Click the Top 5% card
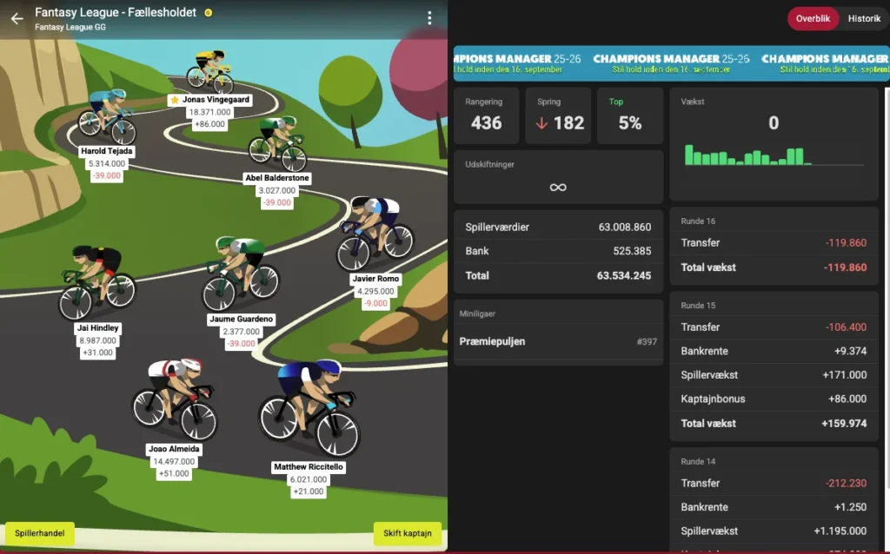Viewport: 890px width, 554px height. click(630, 115)
